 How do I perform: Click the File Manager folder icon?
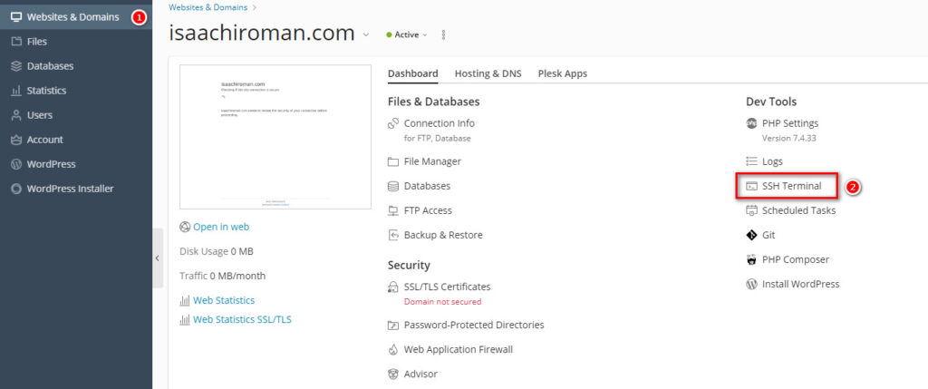tap(393, 161)
